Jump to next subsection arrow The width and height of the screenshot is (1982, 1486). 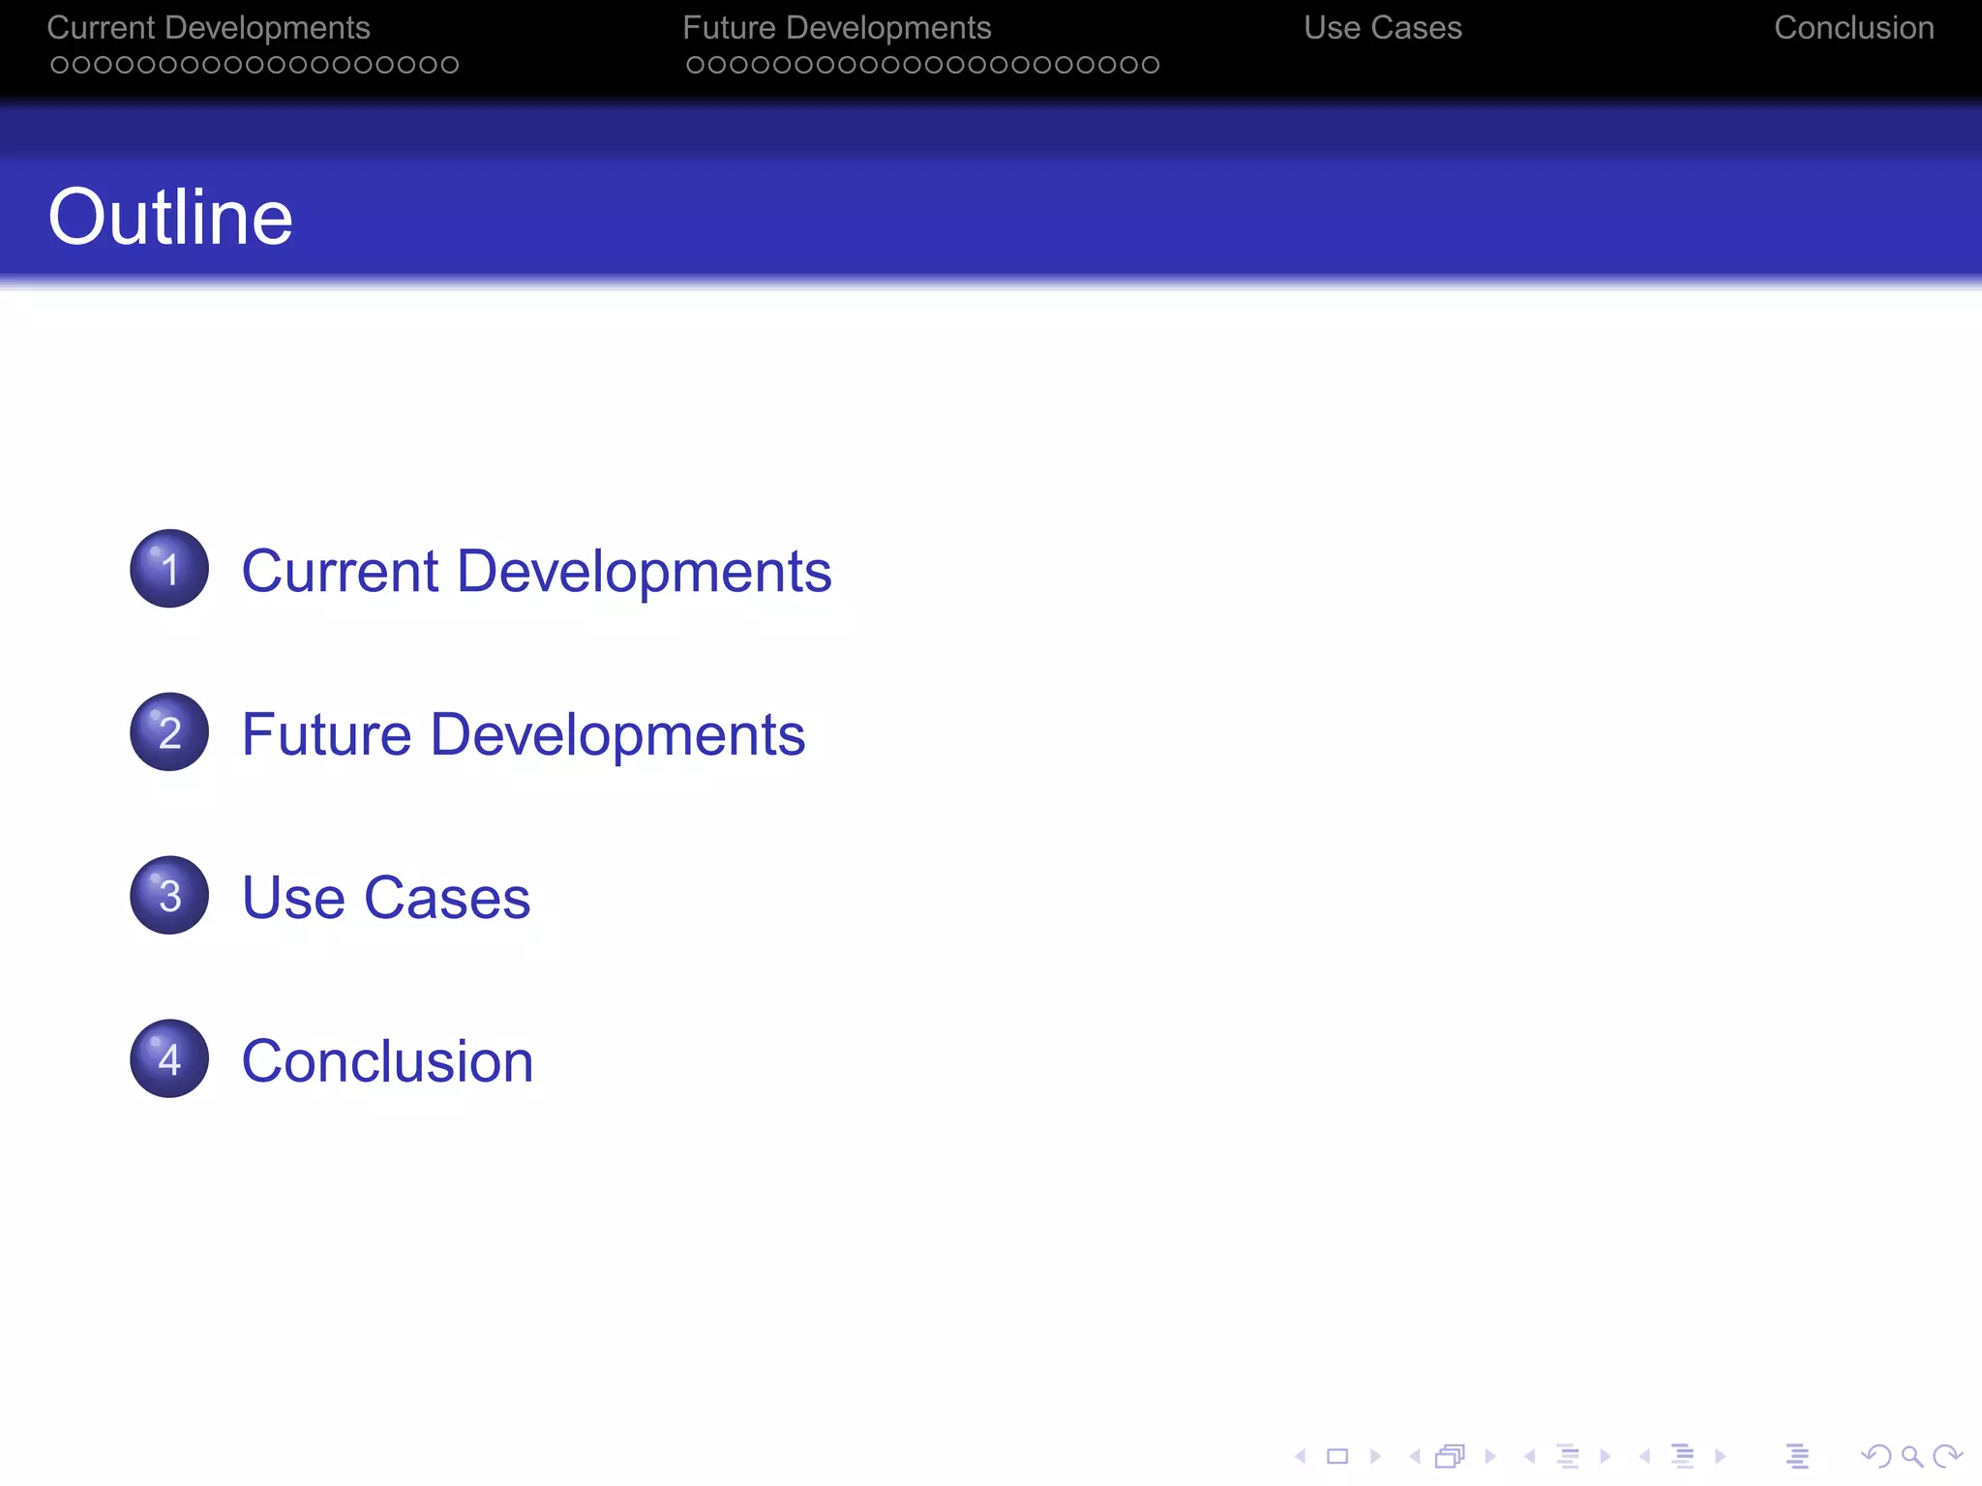pos(1605,1456)
